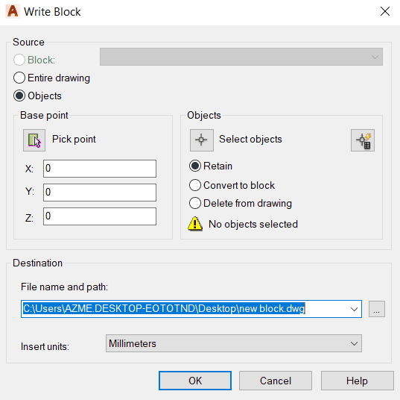This screenshot has width=400, height=400.
Task: Close the Write Block dialog
Action: 384,11
